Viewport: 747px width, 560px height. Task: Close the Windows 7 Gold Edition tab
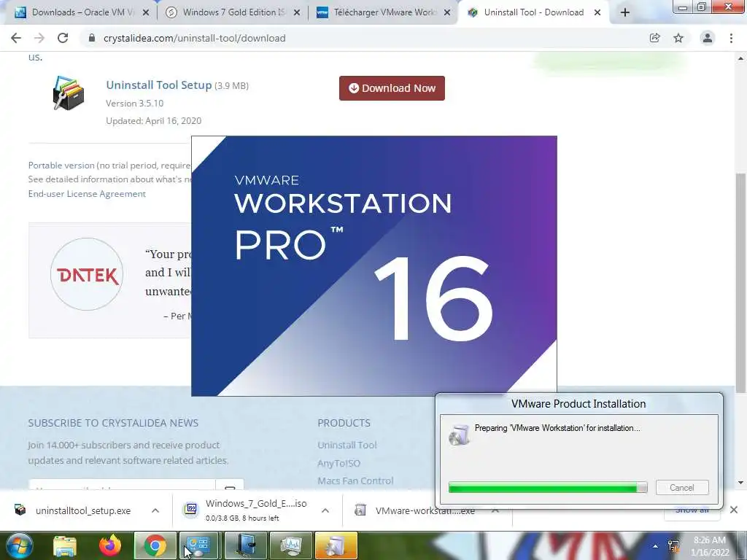(297, 13)
